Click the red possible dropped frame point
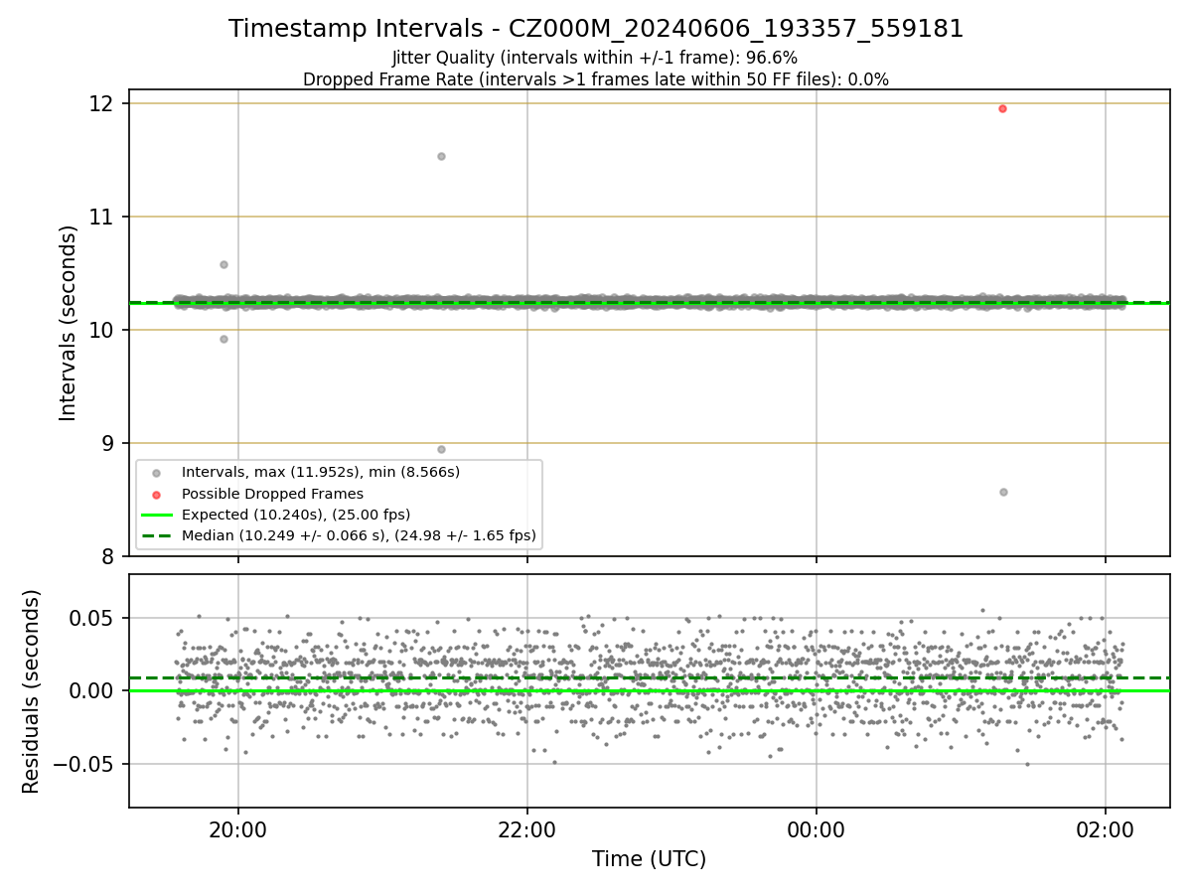The width and height of the screenshot is (1192, 894). coord(1002,108)
